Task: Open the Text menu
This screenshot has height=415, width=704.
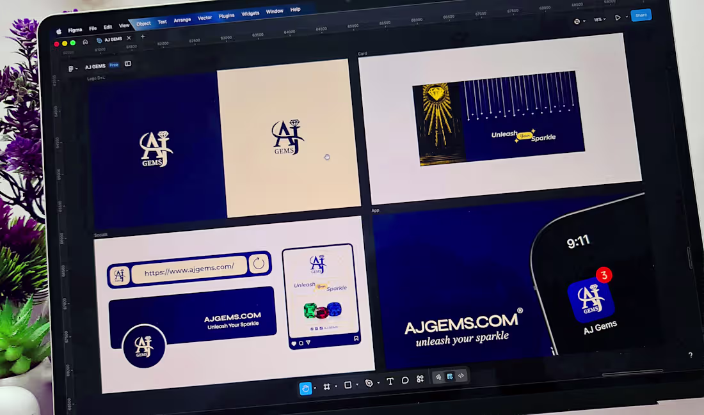Action: 162,22
